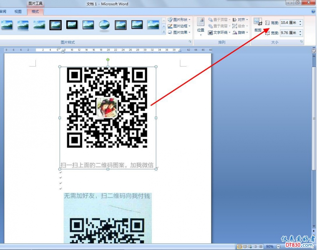The width and height of the screenshot is (317, 250).
Task: Open the Size (大小) dialog launcher
Action: pyautogui.click(x=301, y=42)
